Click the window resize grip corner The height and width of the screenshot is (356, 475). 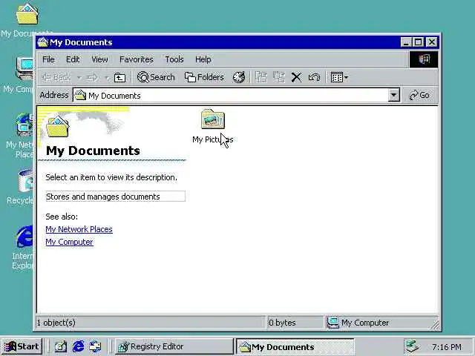(435, 325)
